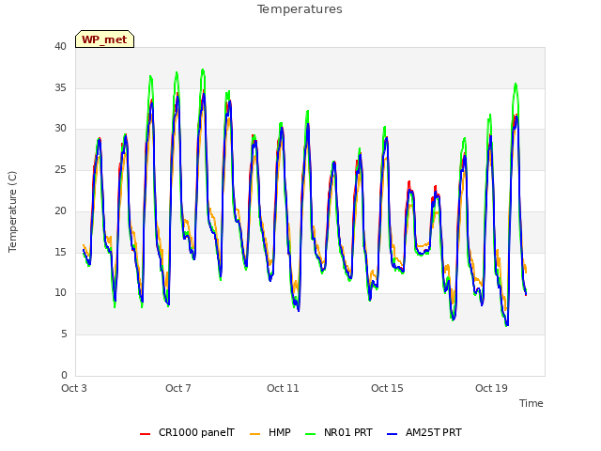
Task: Click the 5 y-axis tick label
Action: 64,334
